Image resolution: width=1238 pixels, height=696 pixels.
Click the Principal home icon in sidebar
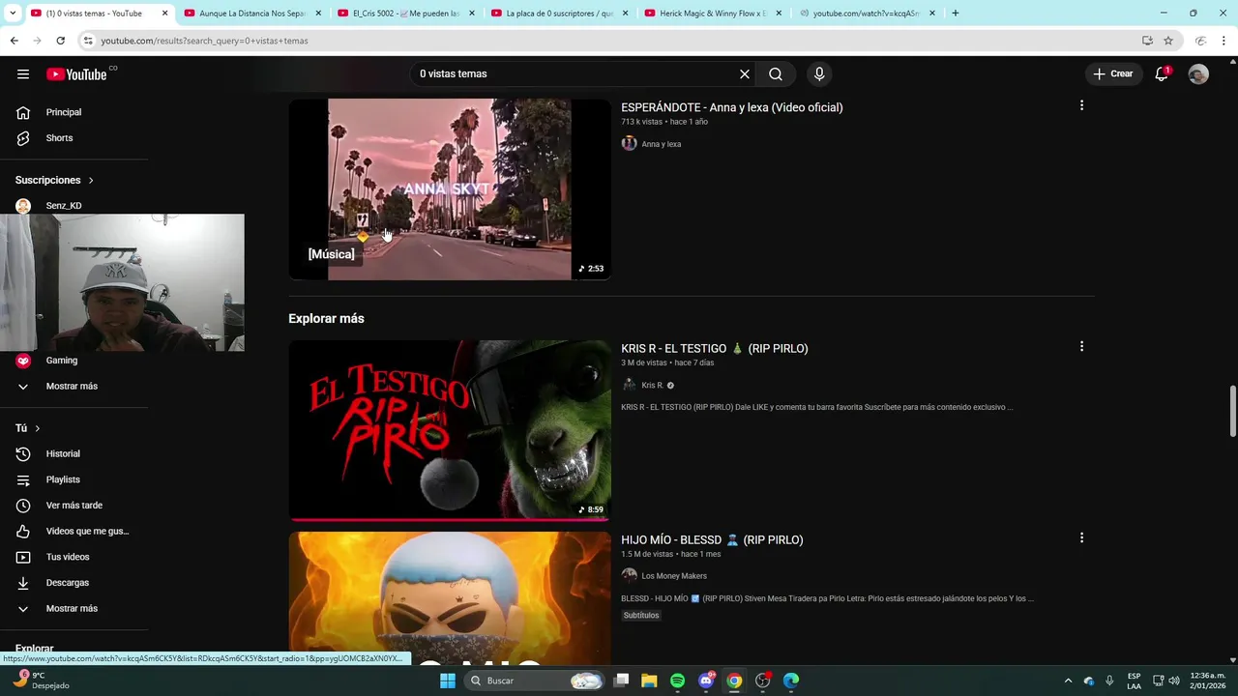pyautogui.click(x=23, y=112)
